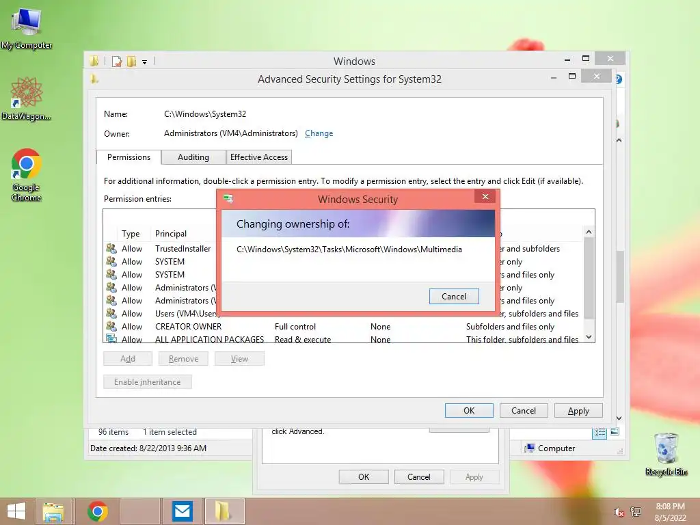Launch Chrome from the taskbar
Viewport: 700px width, 525px height.
97,511
